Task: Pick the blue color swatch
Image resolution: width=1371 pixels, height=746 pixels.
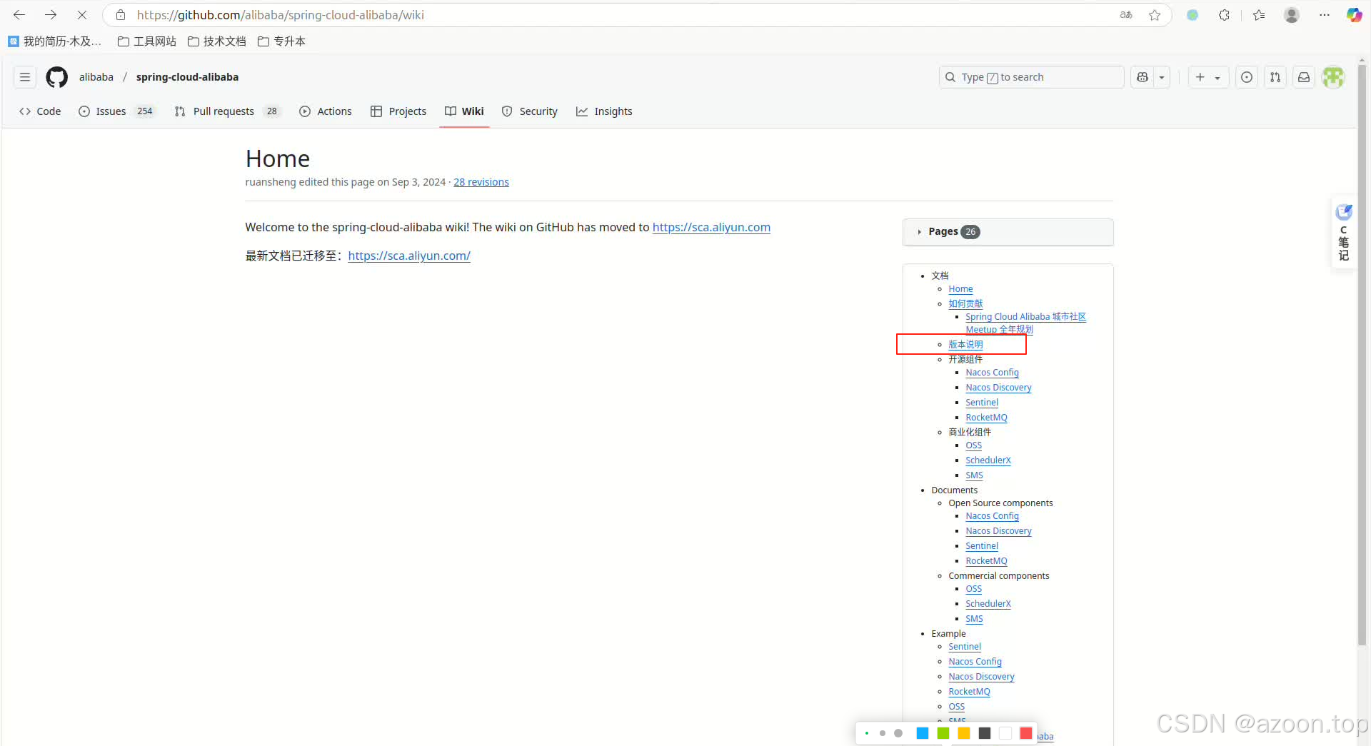Action: (x=923, y=733)
